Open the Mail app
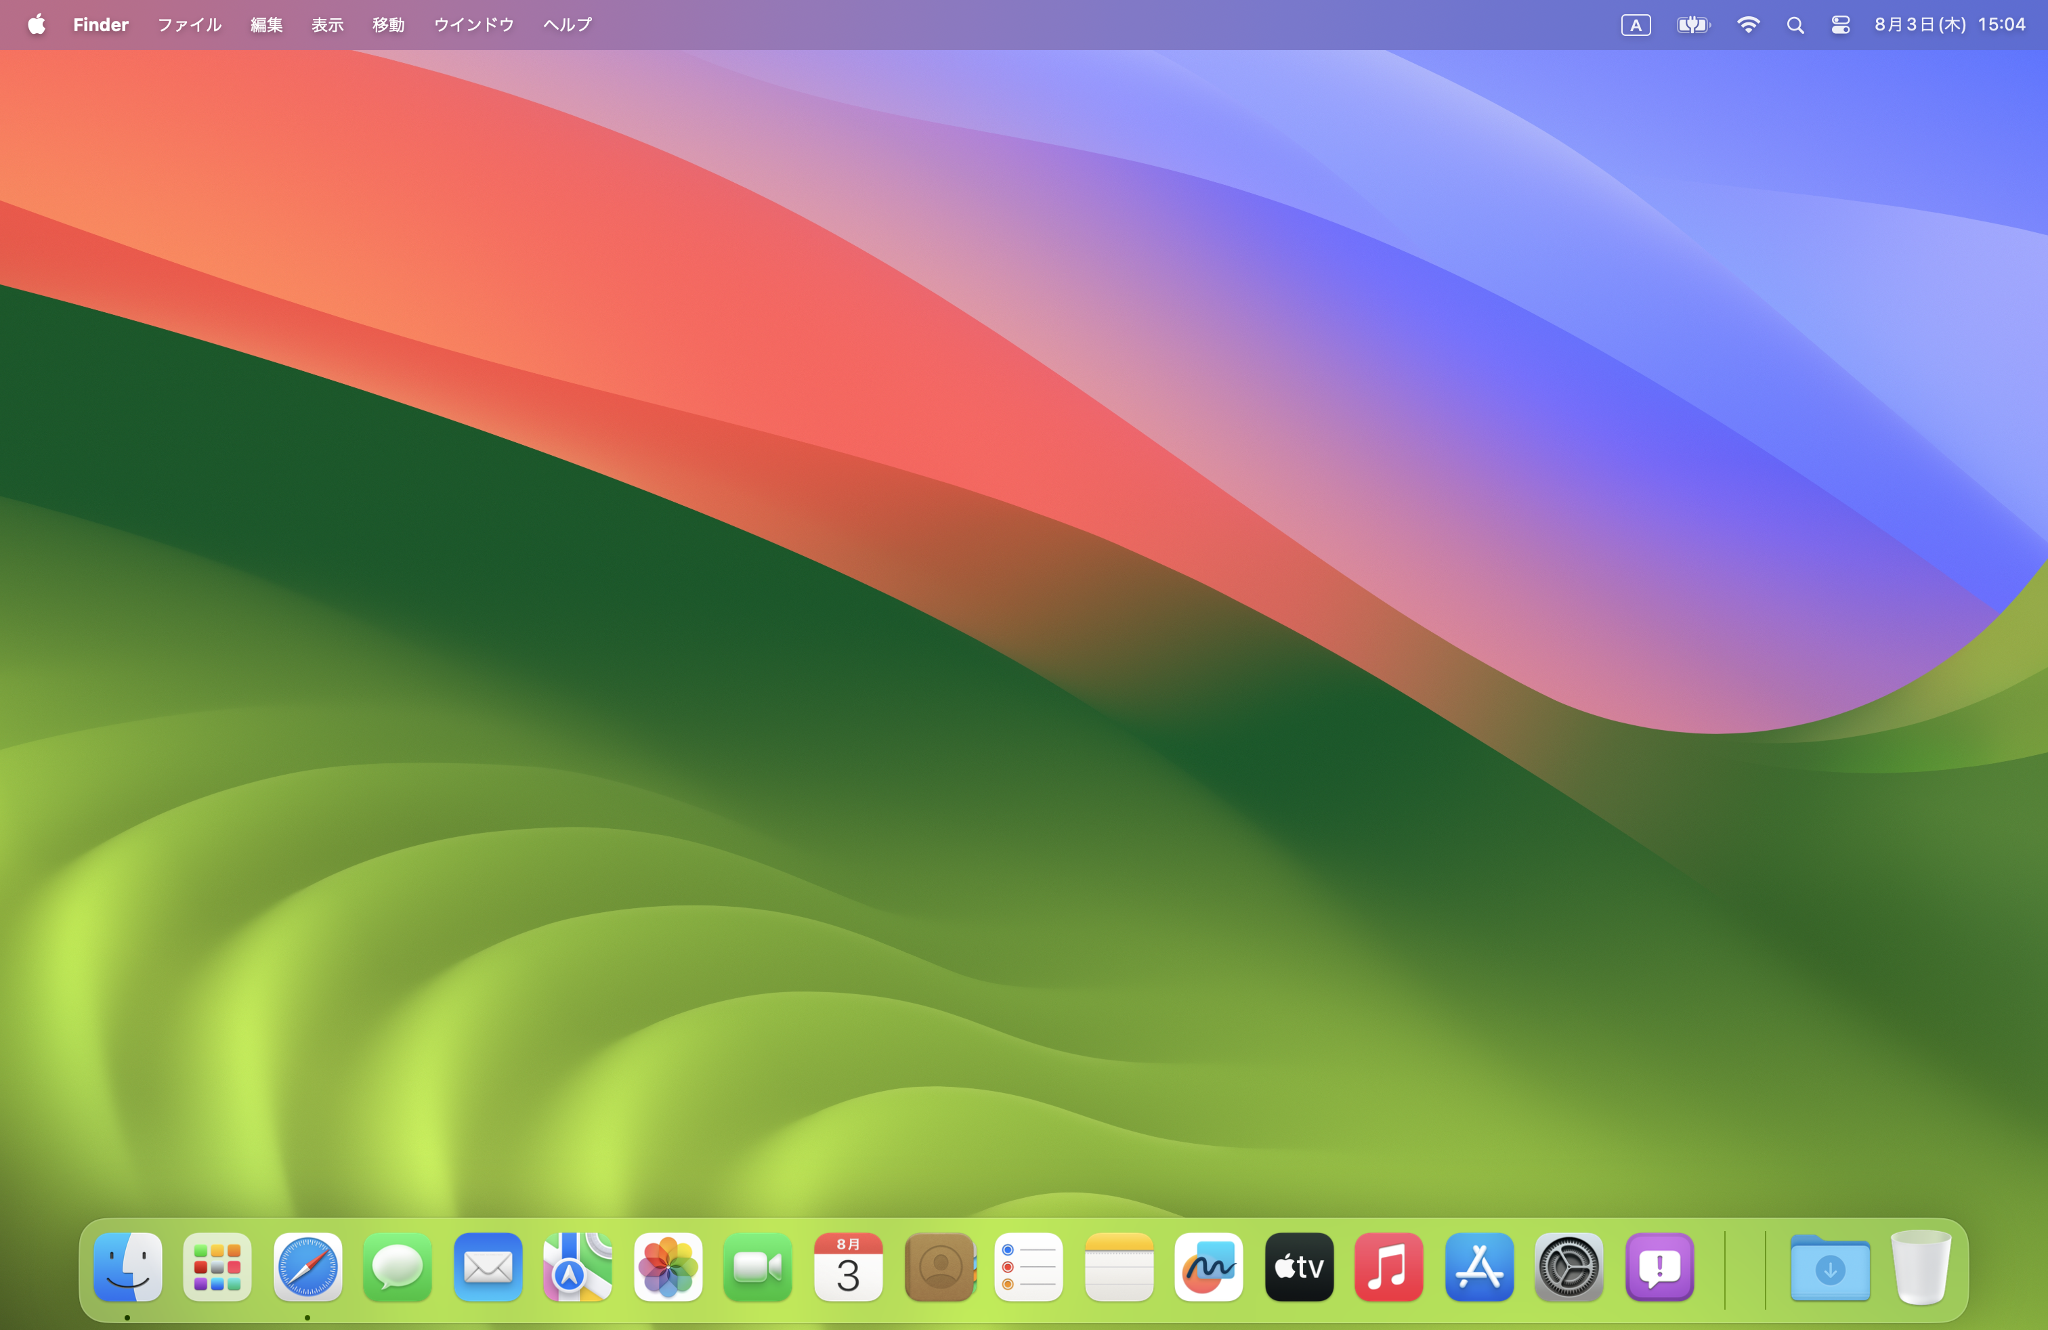This screenshot has height=1330, width=2048. (x=487, y=1267)
